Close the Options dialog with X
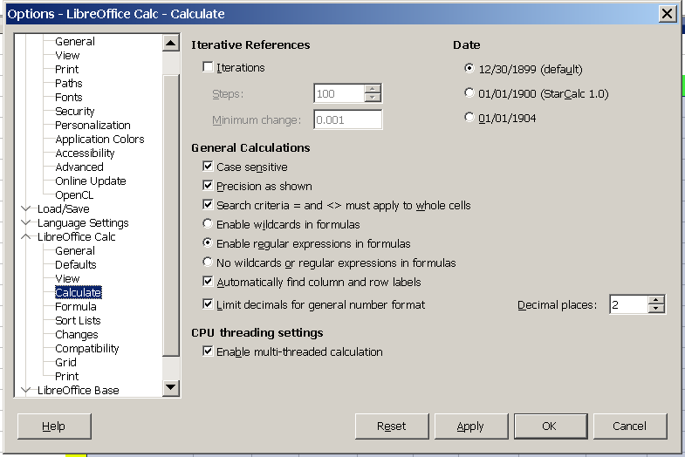 coord(667,14)
